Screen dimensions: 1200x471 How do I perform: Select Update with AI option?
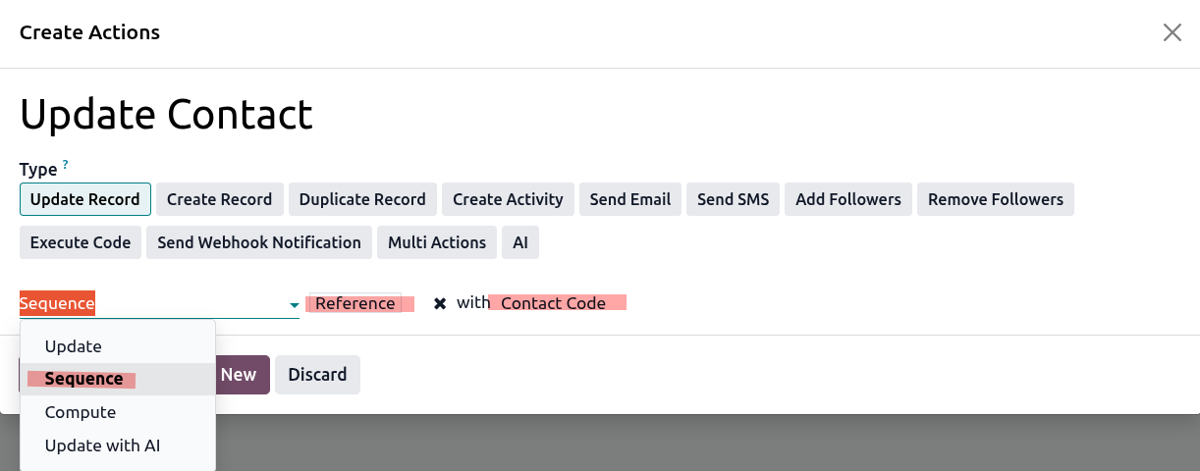click(102, 445)
